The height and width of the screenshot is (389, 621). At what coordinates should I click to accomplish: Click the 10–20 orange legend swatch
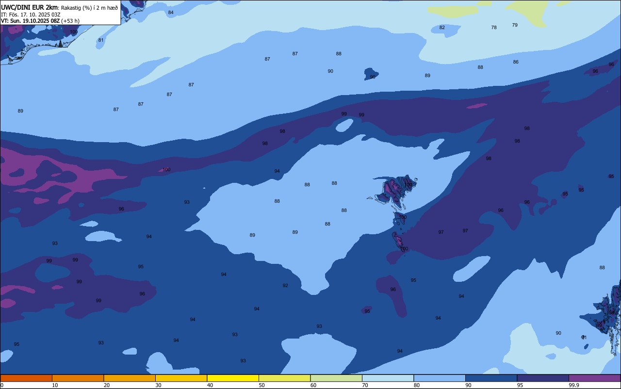(78, 378)
